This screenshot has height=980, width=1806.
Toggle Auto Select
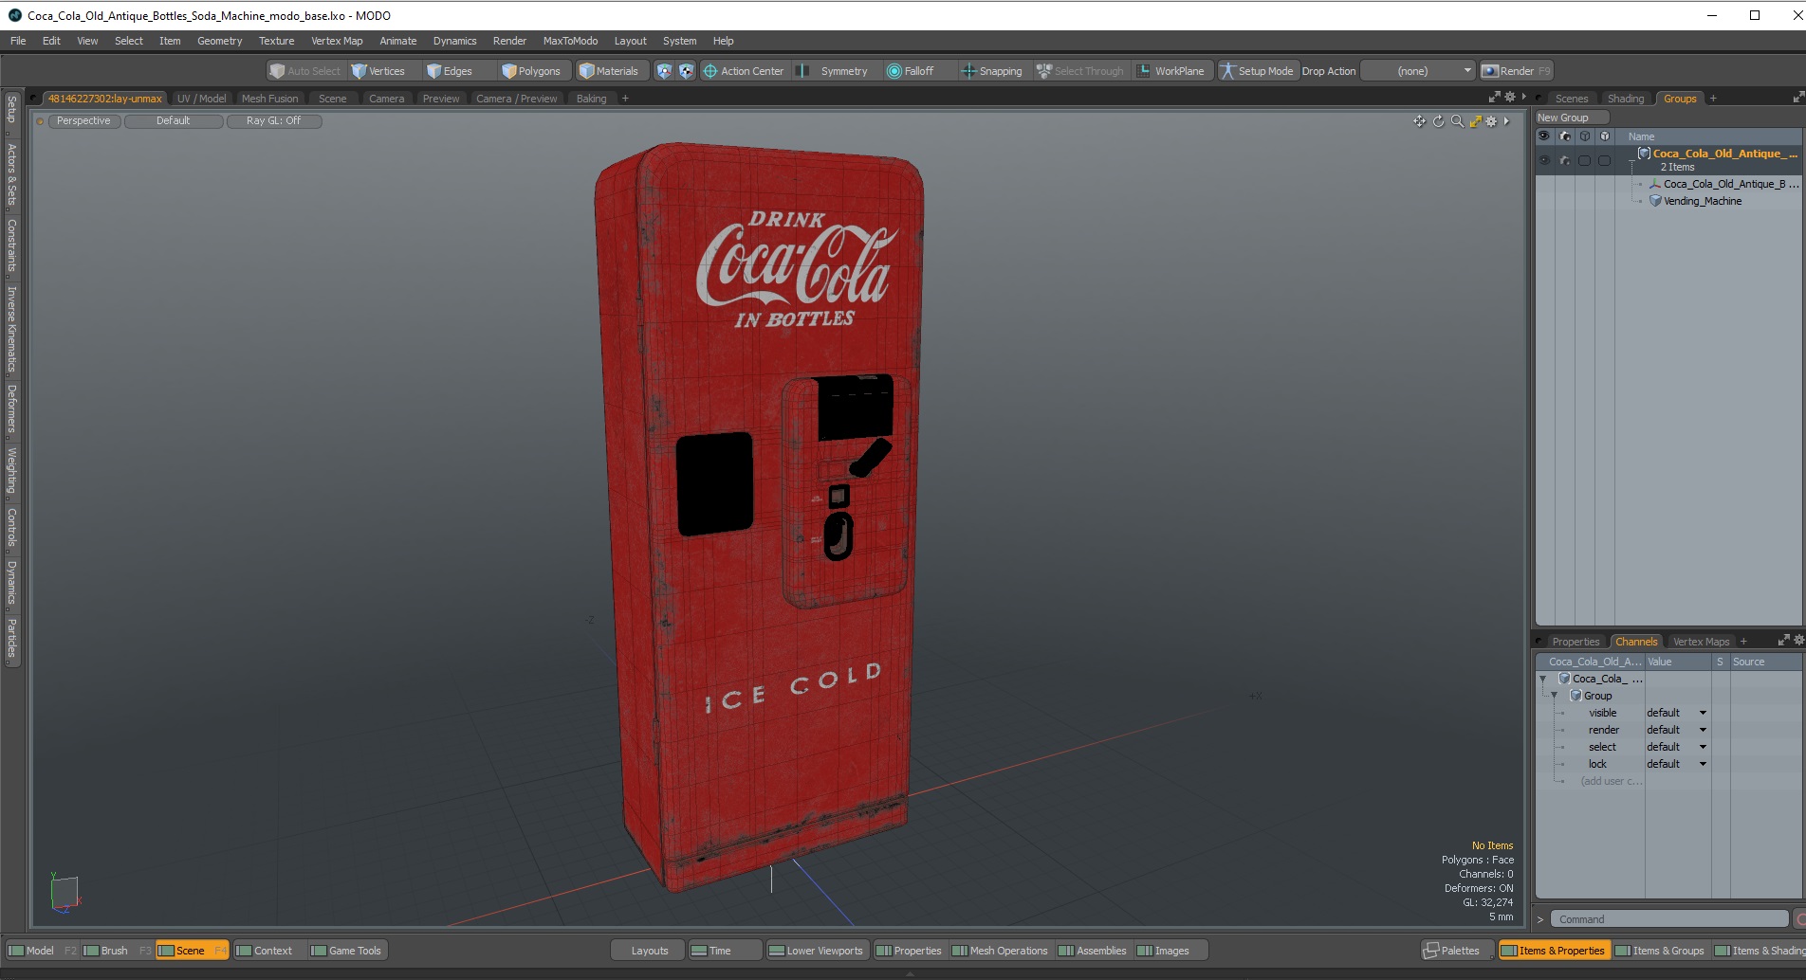pos(305,71)
